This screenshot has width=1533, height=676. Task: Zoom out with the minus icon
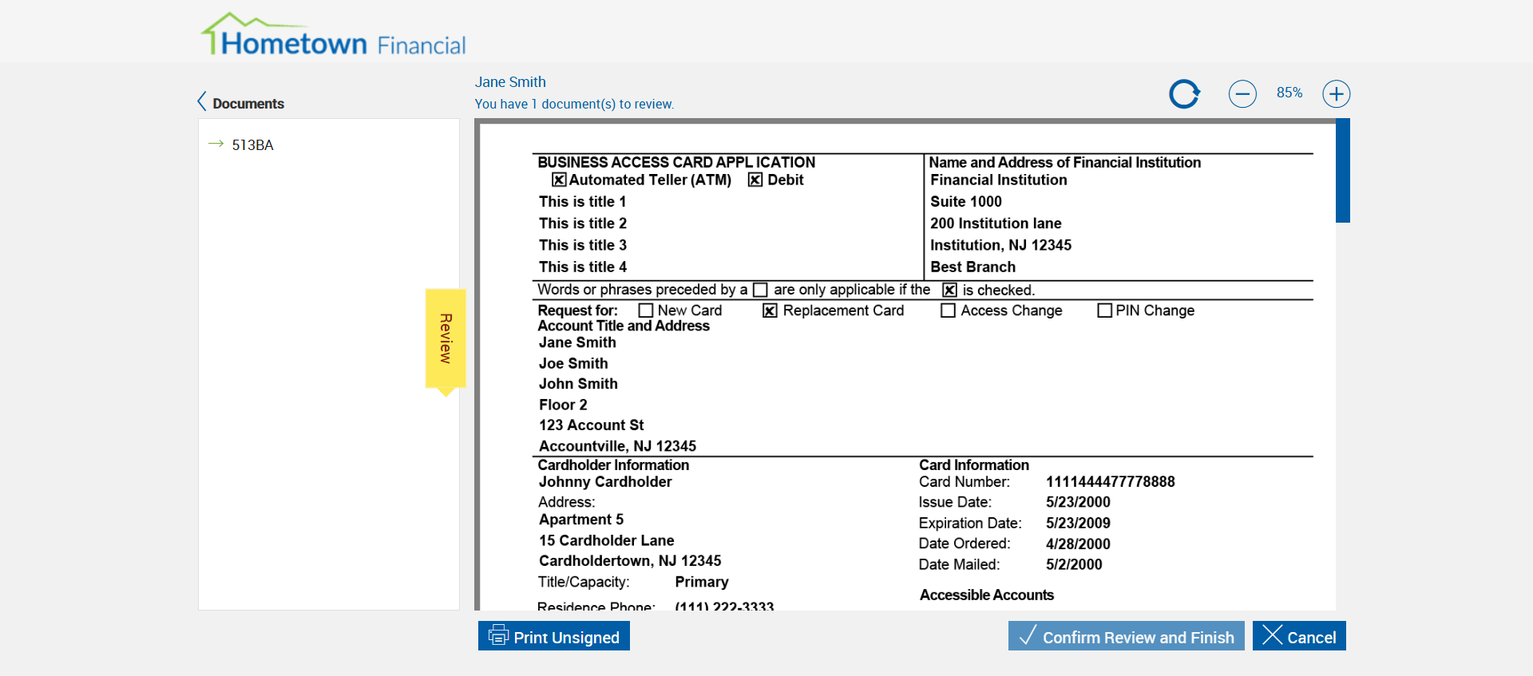click(x=1242, y=93)
